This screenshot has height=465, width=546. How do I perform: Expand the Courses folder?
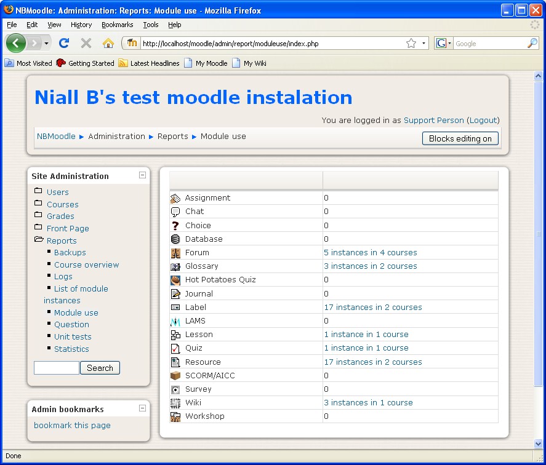[x=38, y=203]
